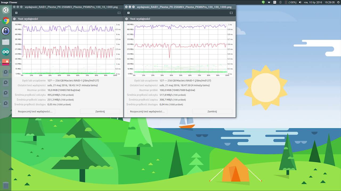Viewport: 341px width, 191px height.
Task: Select sample size 10,0 MiB (10485760 bajtów)
Action: click(64, 90)
